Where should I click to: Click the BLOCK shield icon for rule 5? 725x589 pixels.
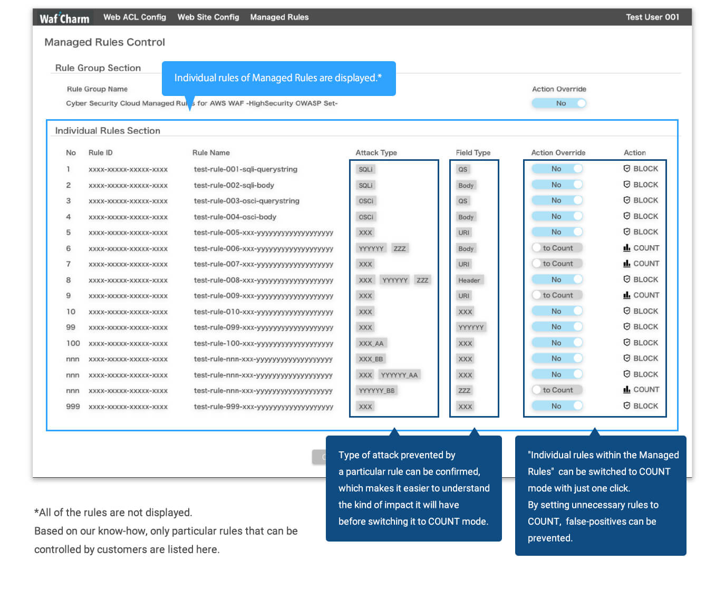click(627, 232)
